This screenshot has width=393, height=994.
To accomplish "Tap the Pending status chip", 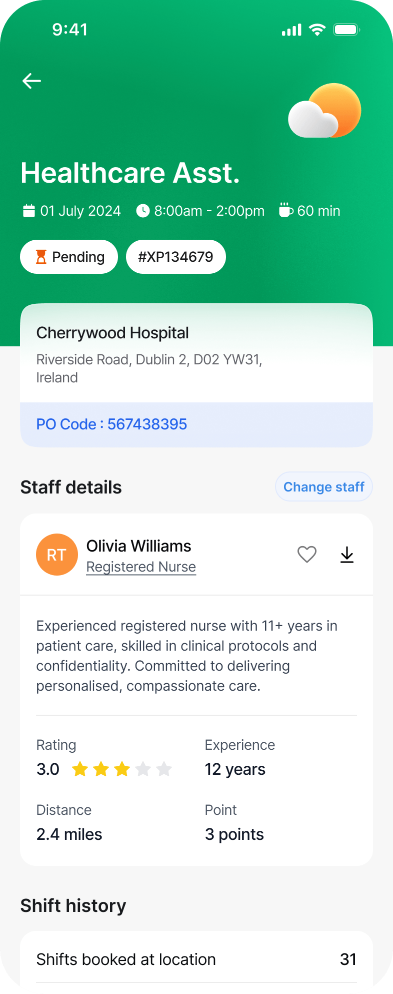I will (69, 257).
